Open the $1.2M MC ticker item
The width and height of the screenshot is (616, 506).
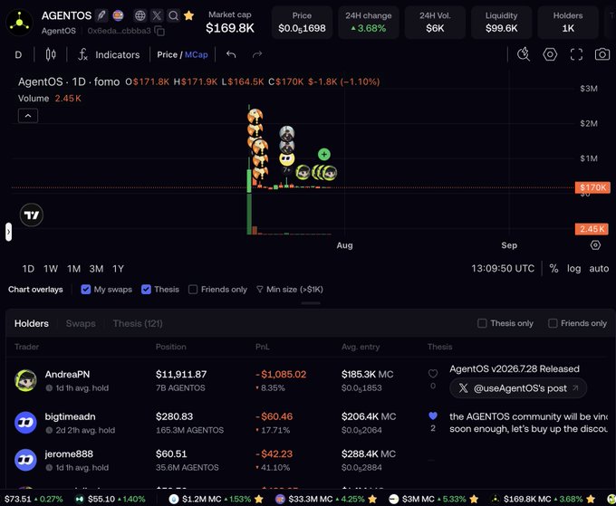pos(216,499)
